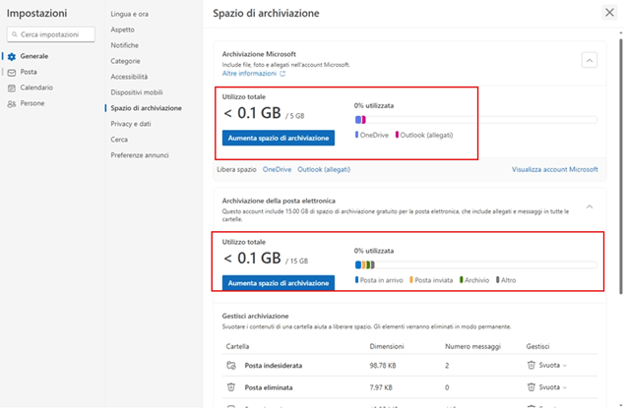Select Privacy e dati submenu
The width and height of the screenshot is (625, 409).
tap(131, 124)
